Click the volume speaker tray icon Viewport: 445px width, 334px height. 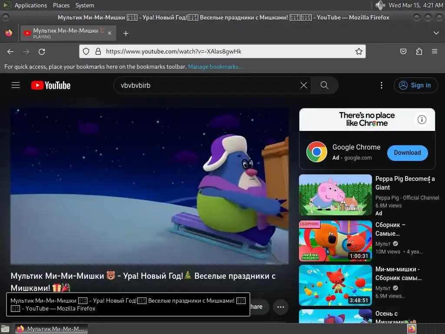coord(380,5)
